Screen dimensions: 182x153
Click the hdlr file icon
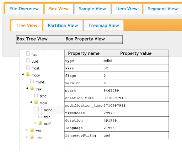click(x=40, y=116)
